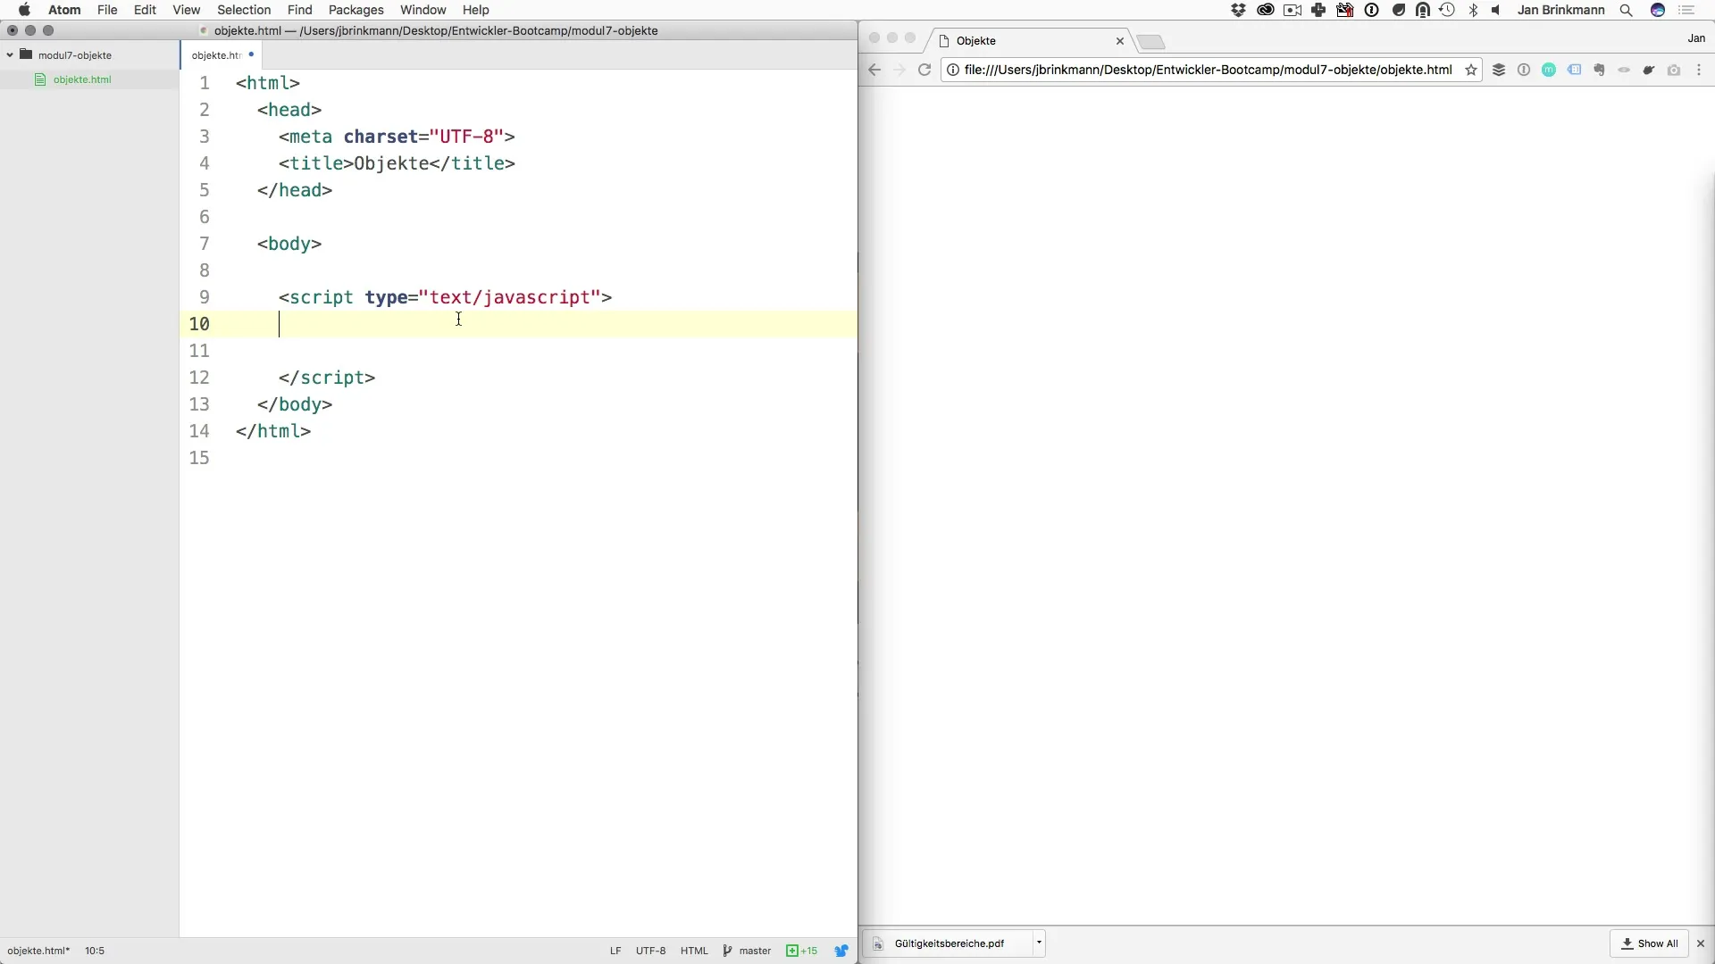Open the Chrome three-dot menu
This screenshot has width=1715, height=964.
(1699, 70)
